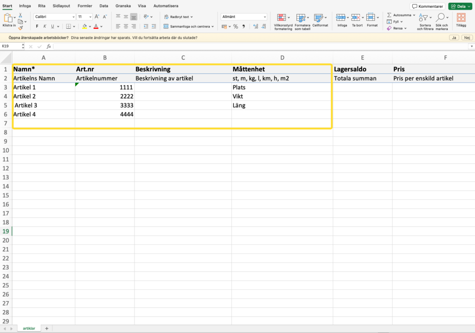The width and height of the screenshot is (475, 333).
Task: Toggle italic (K) formatting
Action: (x=45, y=26)
